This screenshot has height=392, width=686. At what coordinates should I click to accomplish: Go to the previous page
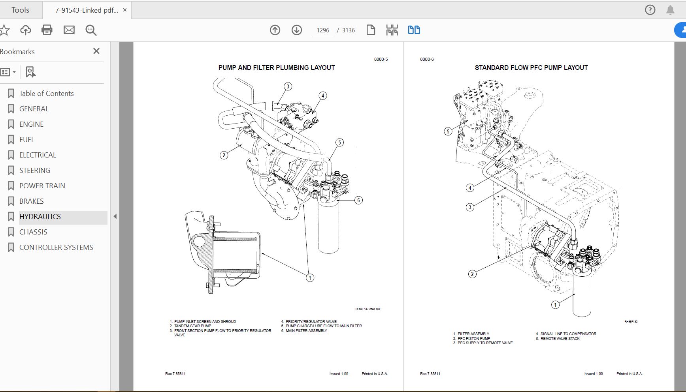(275, 30)
